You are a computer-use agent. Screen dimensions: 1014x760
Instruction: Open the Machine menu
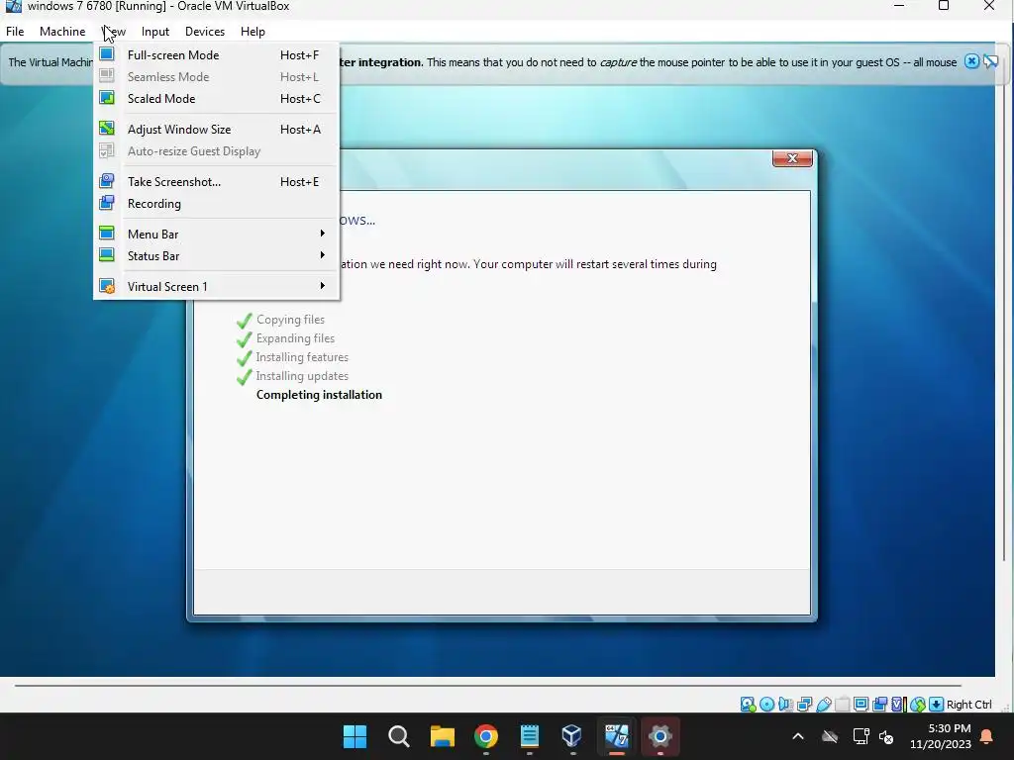pos(62,31)
